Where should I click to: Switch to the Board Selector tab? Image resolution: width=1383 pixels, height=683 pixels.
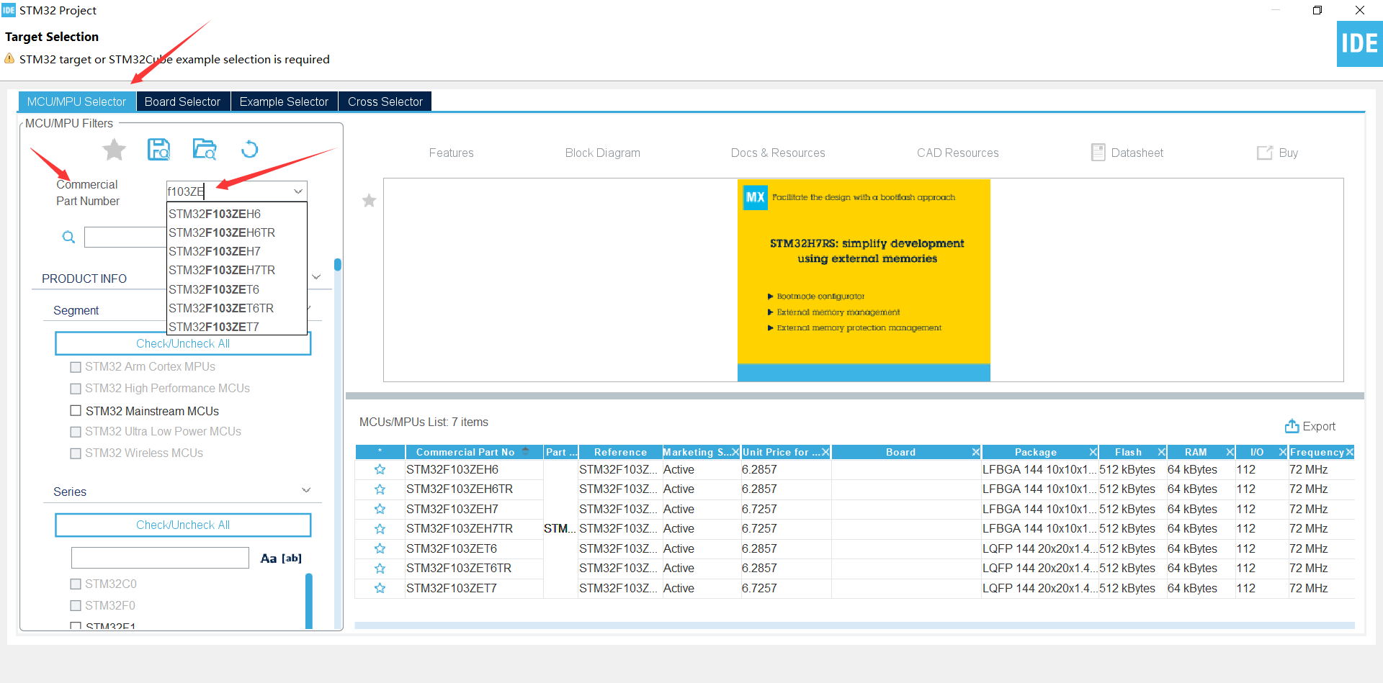click(183, 101)
